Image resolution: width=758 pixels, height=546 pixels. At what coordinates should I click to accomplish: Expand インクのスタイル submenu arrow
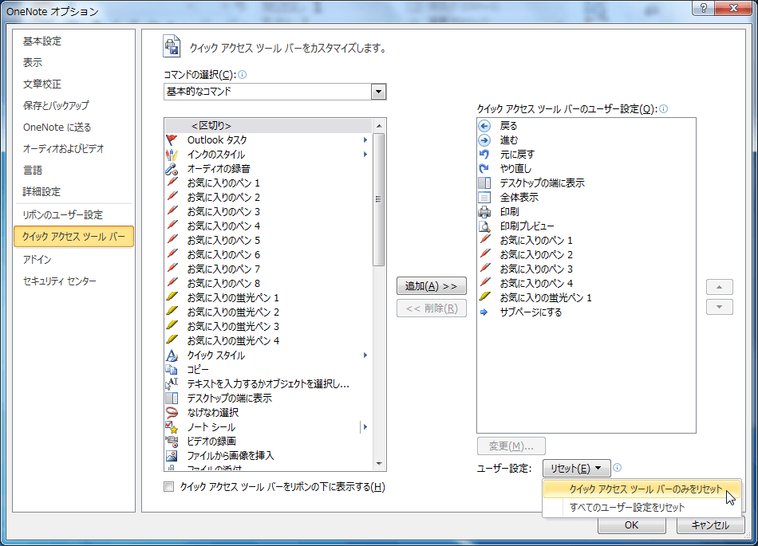coord(365,155)
